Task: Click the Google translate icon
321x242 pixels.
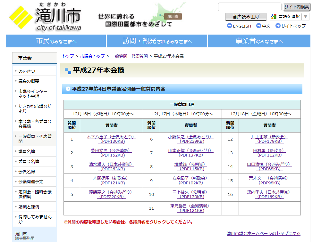Action: tap(274, 16)
